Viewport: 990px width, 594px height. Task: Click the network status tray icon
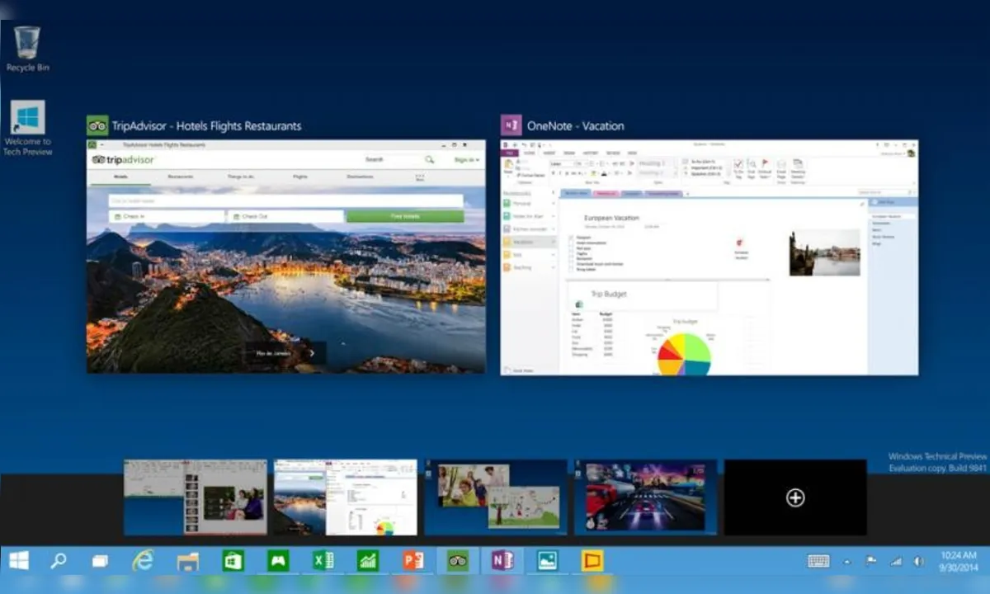click(896, 561)
